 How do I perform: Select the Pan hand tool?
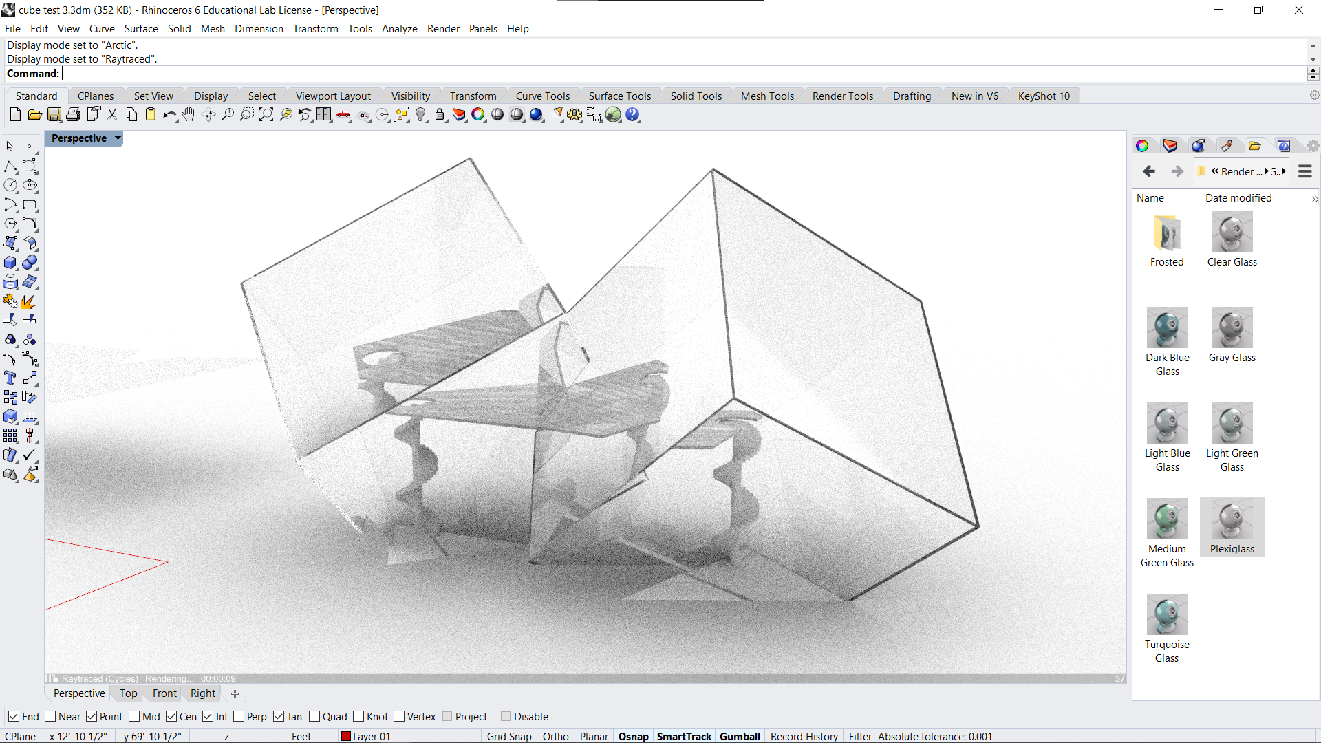coord(189,115)
